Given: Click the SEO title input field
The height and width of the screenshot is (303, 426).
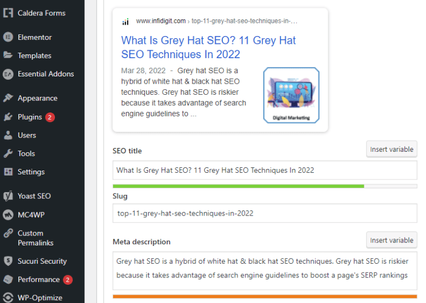Looking at the screenshot, I should 265,170.
